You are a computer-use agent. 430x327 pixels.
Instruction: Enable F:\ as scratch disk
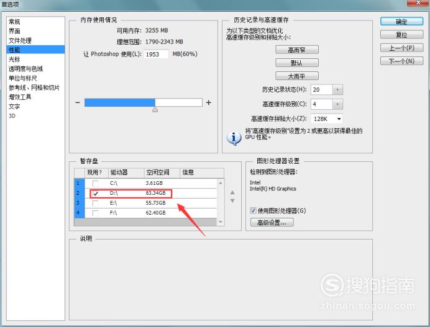click(x=95, y=213)
